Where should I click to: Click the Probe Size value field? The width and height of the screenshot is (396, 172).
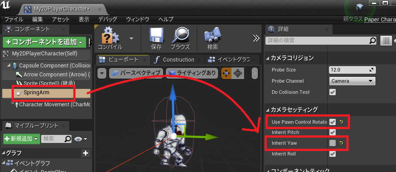(352, 70)
